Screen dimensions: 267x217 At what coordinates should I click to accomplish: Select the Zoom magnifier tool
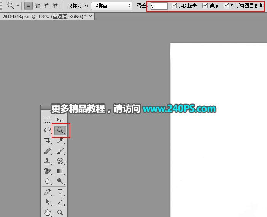(x=60, y=212)
